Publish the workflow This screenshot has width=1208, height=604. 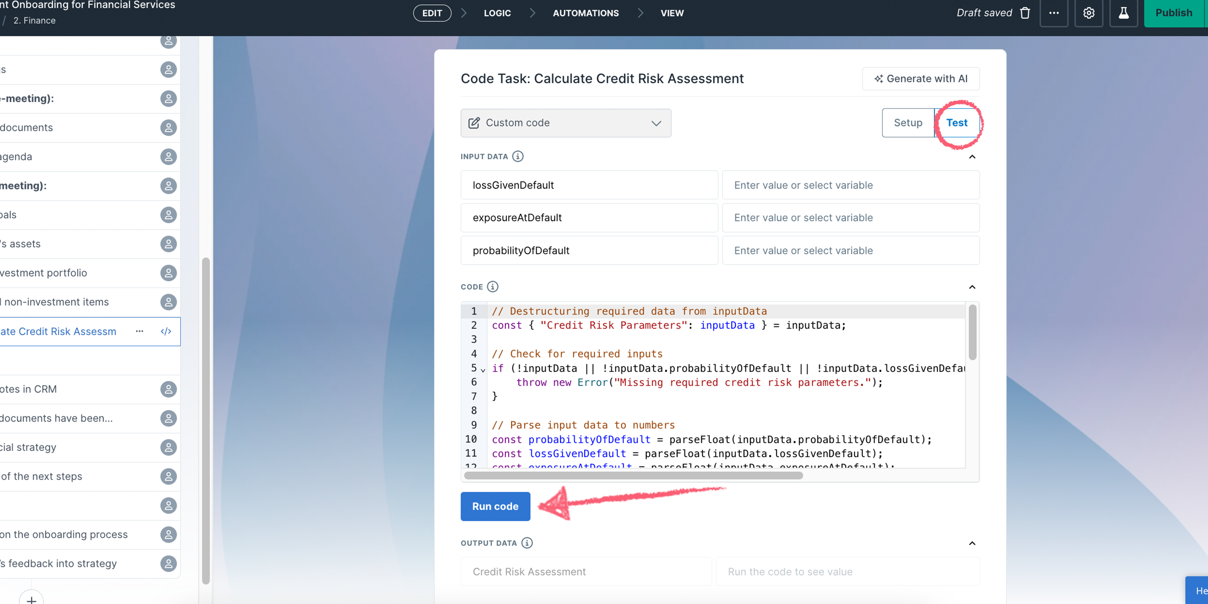pyautogui.click(x=1174, y=13)
